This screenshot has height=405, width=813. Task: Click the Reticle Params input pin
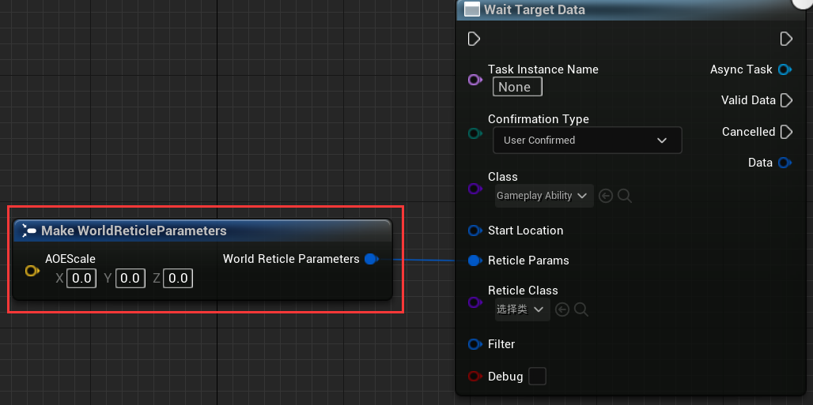tap(475, 261)
